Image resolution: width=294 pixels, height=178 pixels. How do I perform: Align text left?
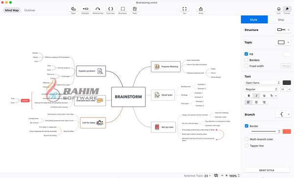tap(248, 102)
